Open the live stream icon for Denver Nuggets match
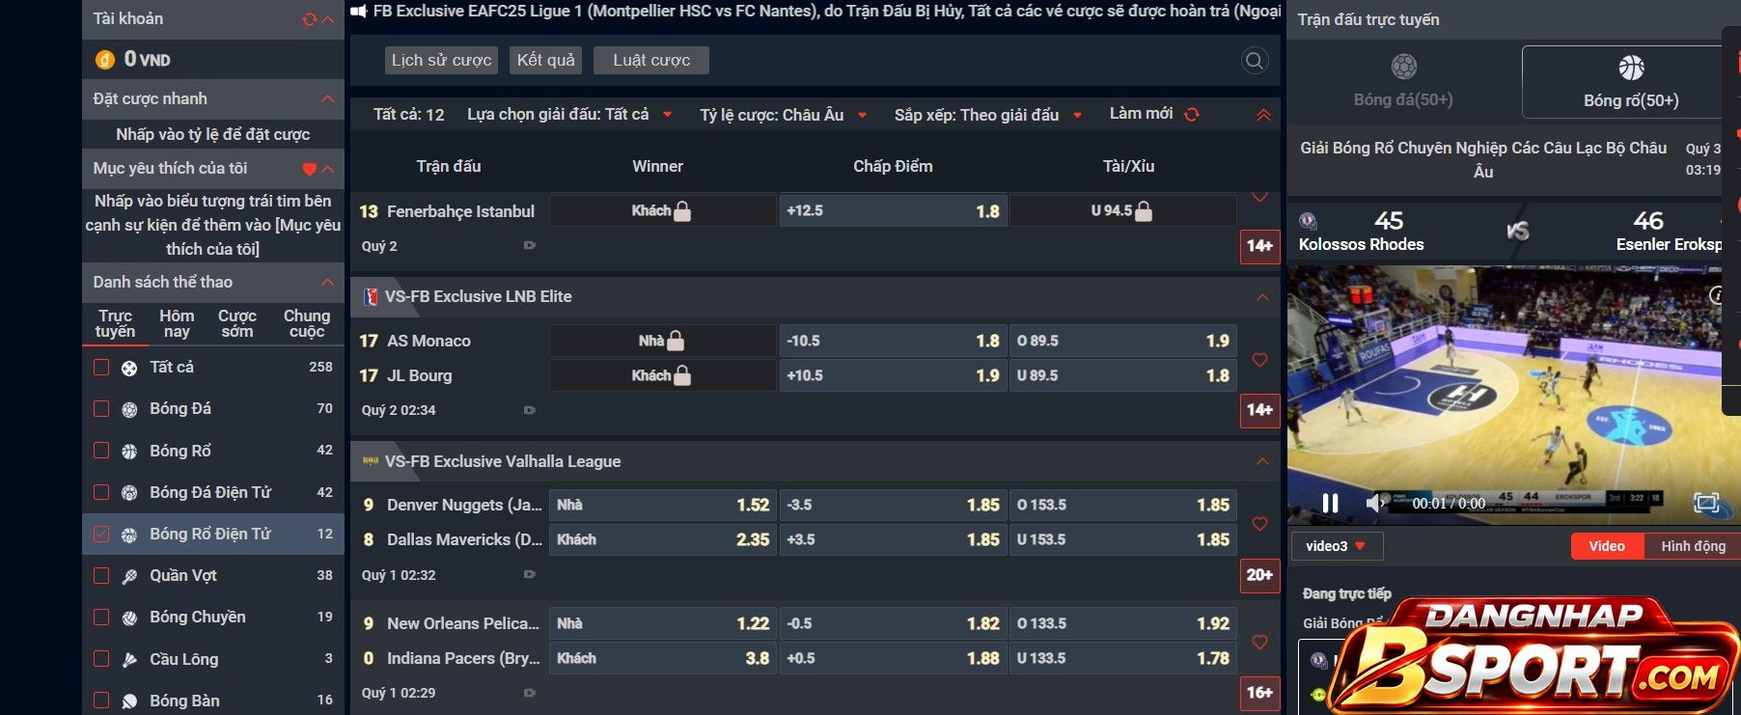Screen dimensions: 1741x715 pos(529,574)
